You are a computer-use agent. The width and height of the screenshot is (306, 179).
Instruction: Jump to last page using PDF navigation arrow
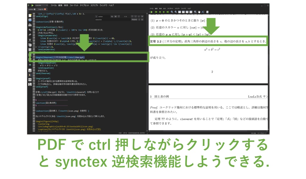(x=168, y=12)
